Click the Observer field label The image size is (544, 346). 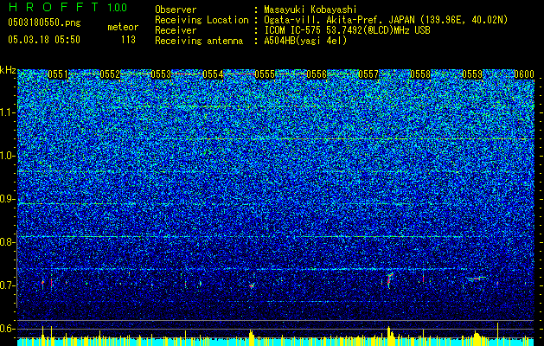point(176,10)
